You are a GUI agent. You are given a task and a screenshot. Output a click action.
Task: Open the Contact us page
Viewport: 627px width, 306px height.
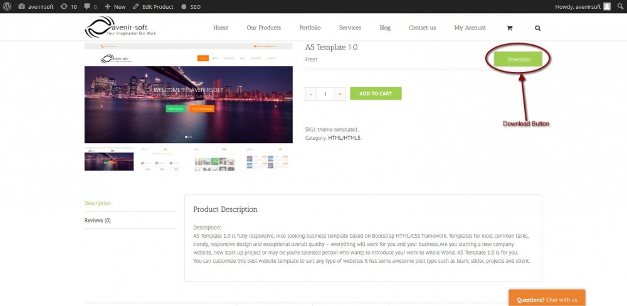tap(422, 28)
